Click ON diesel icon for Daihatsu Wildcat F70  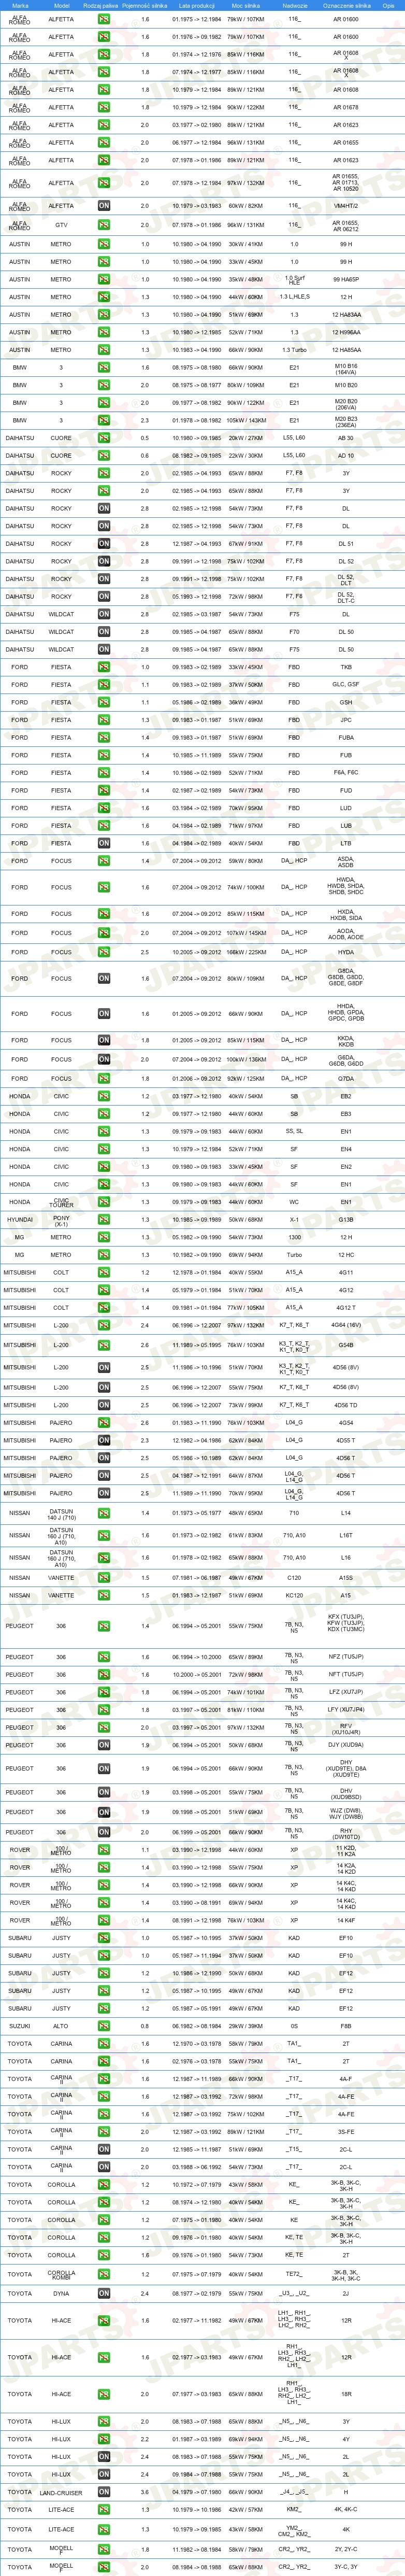pos(104,632)
